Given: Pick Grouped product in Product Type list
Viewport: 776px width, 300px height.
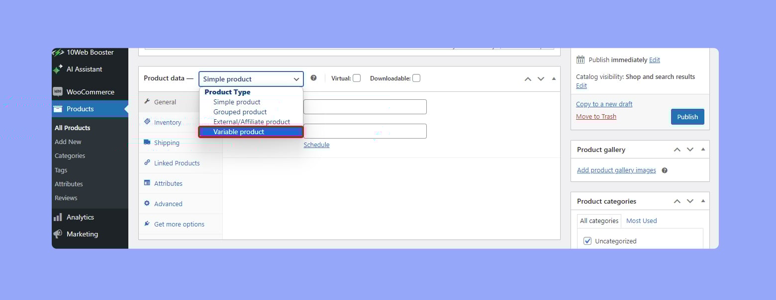Looking at the screenshot, I should [240, 112].
